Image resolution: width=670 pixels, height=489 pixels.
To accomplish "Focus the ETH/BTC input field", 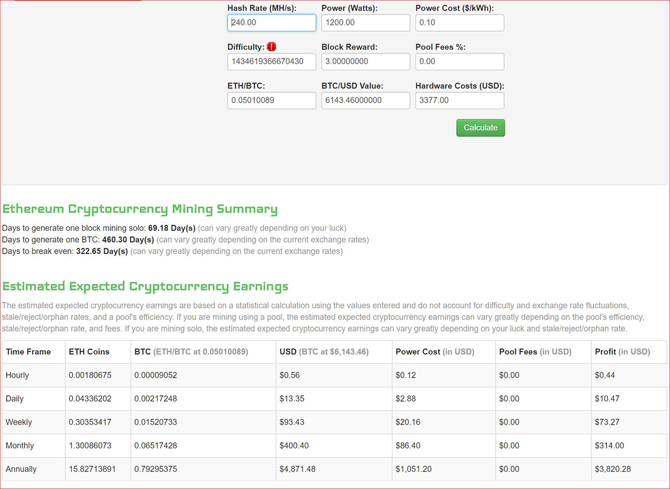I will (x=272, y=100).
